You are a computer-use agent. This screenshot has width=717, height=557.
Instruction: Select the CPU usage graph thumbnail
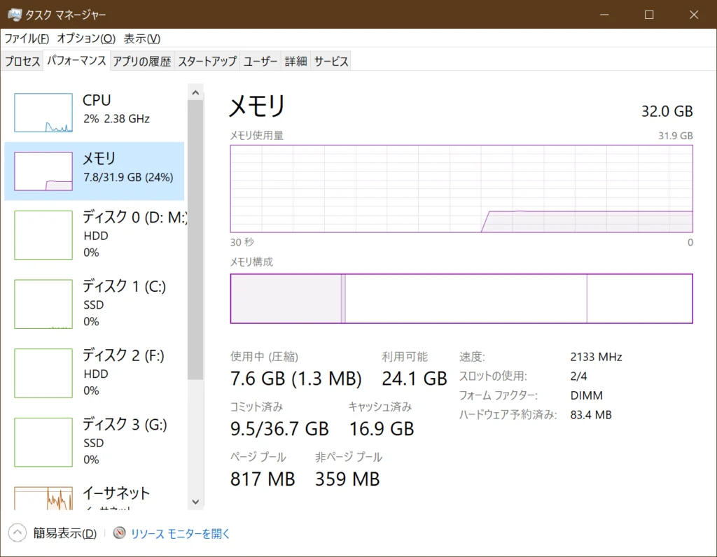43,113
